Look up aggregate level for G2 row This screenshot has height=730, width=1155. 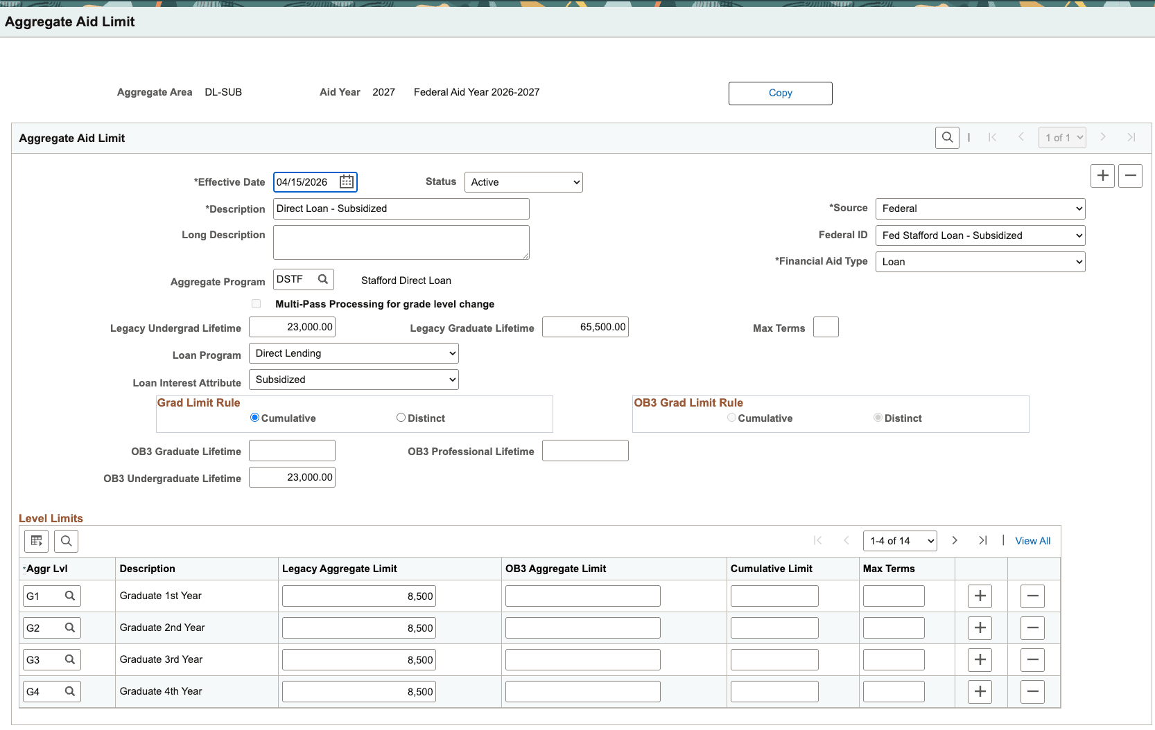pyautogui.click(x=70, y=627)
